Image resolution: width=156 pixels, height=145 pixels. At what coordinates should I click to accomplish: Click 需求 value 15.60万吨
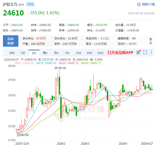tap(100, 44)
